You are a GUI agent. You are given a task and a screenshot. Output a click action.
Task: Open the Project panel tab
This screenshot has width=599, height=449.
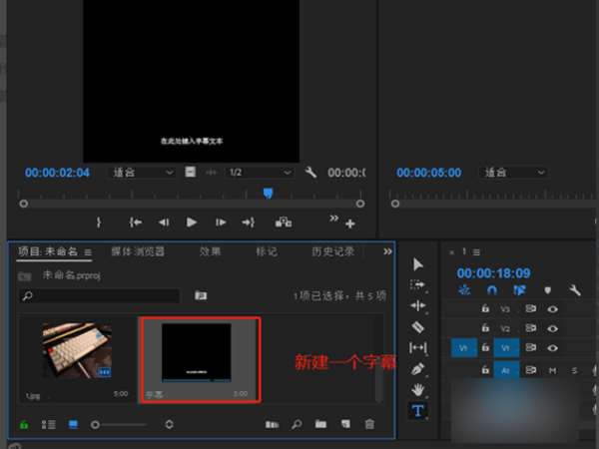pyautogui.click(x=48, y=251)
